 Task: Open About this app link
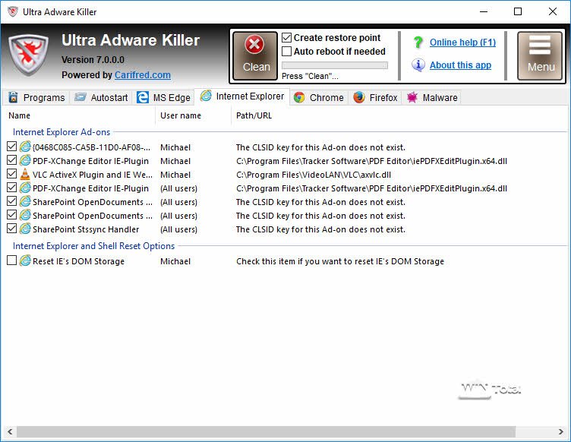coord(460,65)
